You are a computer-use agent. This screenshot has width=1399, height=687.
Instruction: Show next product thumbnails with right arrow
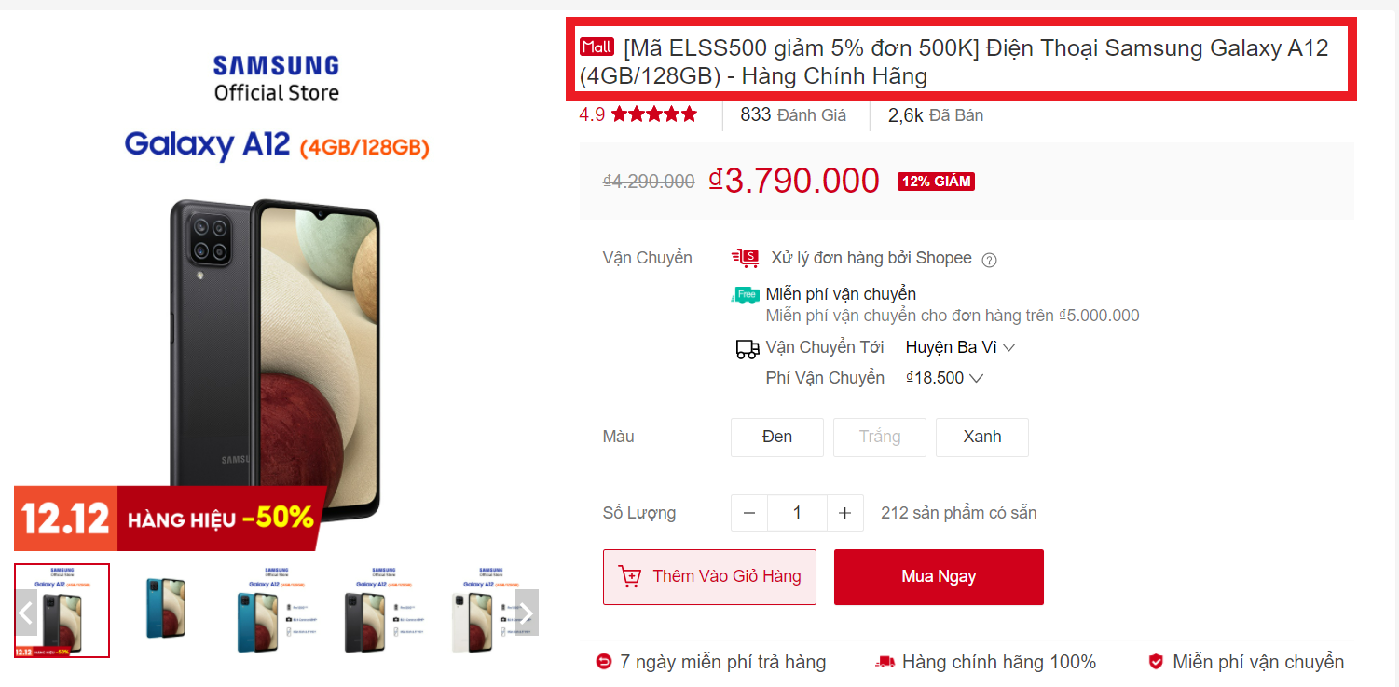527,613
